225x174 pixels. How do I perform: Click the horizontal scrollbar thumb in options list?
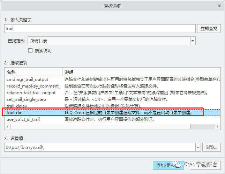[100, 127]
